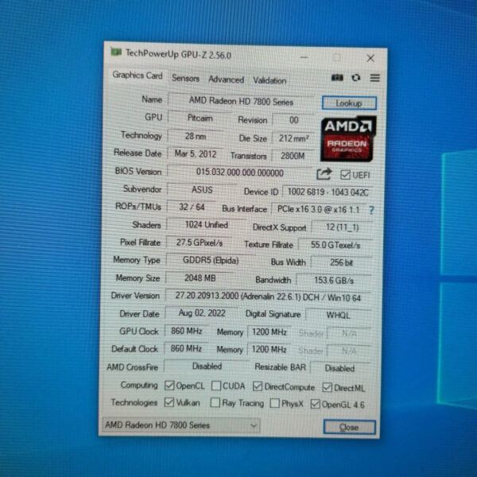Toggle the Vulkan checkbox
The height and width of the screenshot is (477, 477).
coord(169,402)
